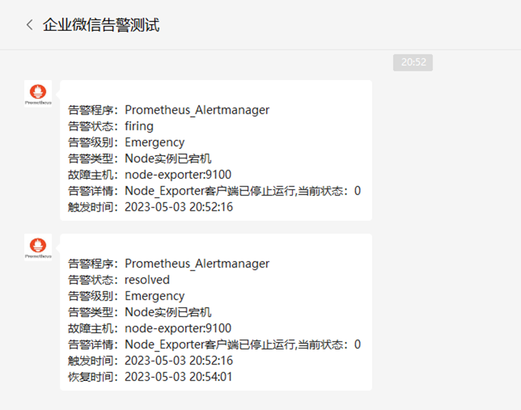Go back using the left chevron arrow
Screen dimensions: 521x410
tap(29, 25)
